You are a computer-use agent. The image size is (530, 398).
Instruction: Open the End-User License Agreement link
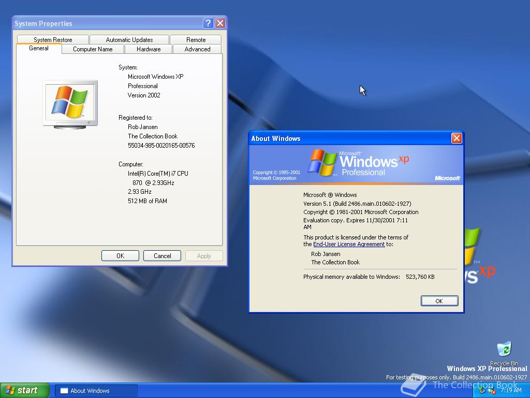[x=349, y=244]
